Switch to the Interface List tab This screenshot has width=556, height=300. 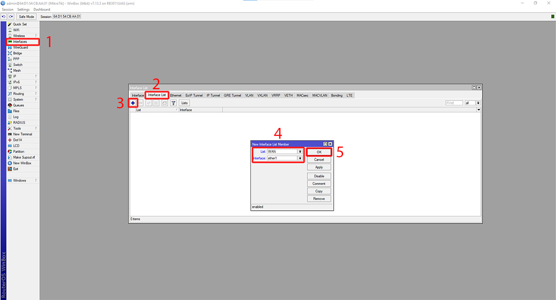tap(157, 95)
